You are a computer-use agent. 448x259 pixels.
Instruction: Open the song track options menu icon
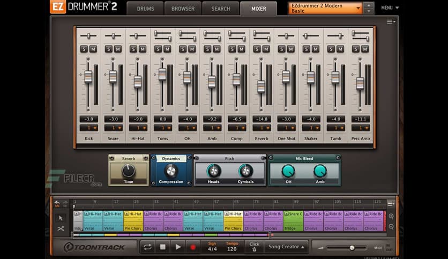[x=391, y=203]
